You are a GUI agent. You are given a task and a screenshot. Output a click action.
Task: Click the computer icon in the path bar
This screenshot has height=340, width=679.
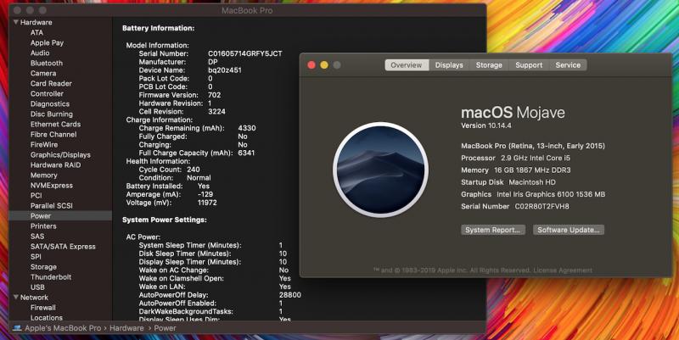(x=17, y=328)
